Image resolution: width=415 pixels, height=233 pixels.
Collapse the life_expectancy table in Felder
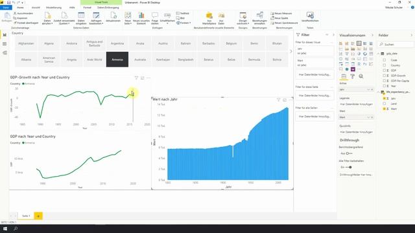[379, 92]
